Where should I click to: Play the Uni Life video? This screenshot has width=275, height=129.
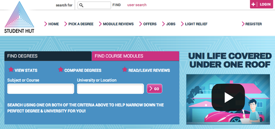tap(228, 98)
